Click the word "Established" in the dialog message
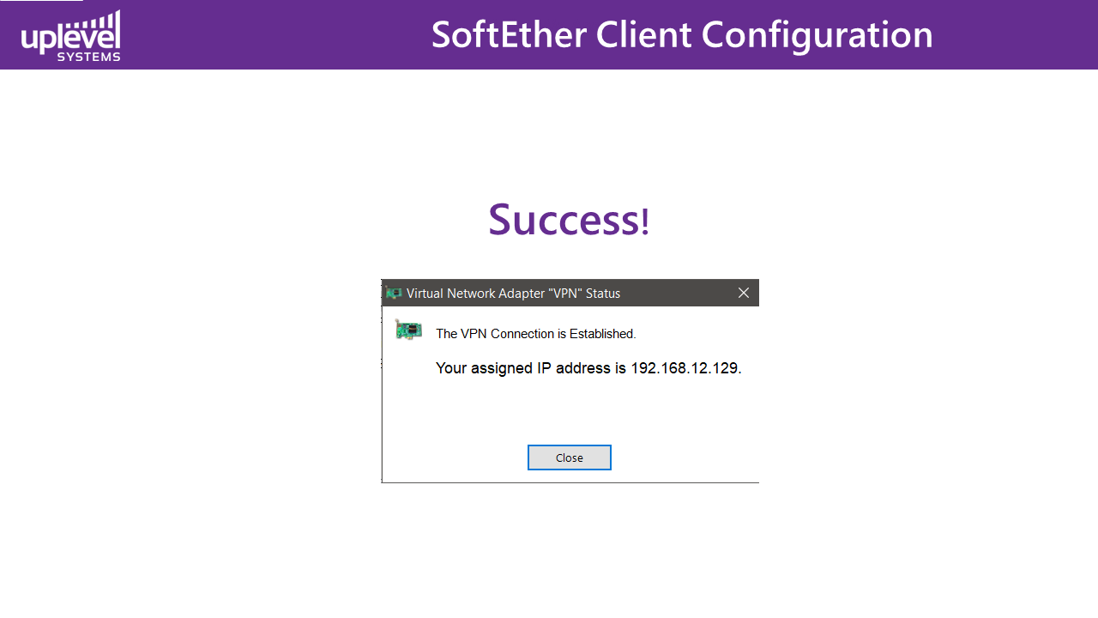 603,334
